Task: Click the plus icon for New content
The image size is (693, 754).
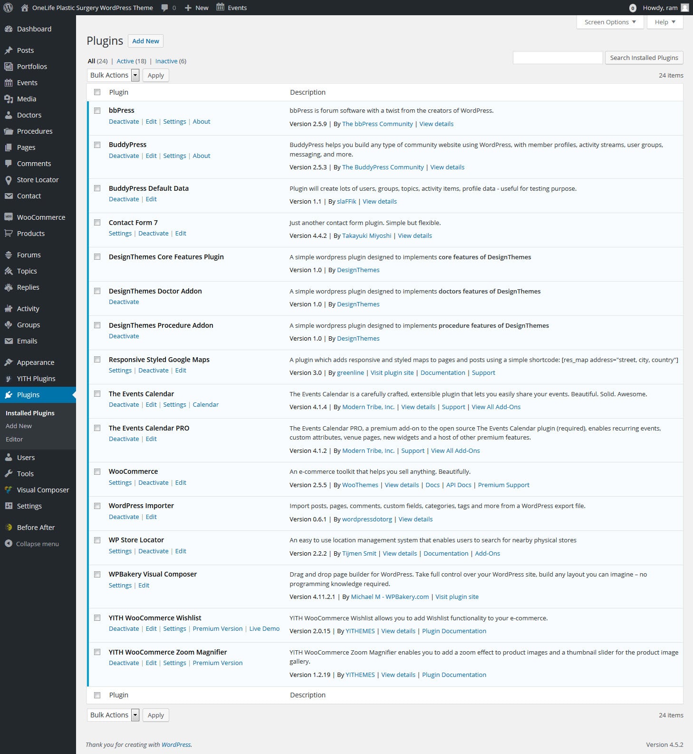Action: click(188, 8)
